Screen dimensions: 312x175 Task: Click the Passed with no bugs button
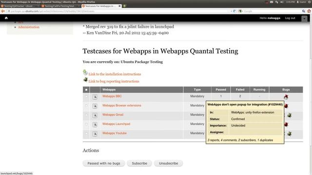(104, 163)
